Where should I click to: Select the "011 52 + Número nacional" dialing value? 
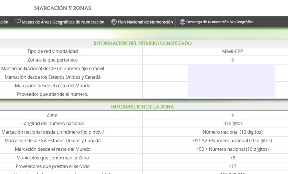click(232, 141)
